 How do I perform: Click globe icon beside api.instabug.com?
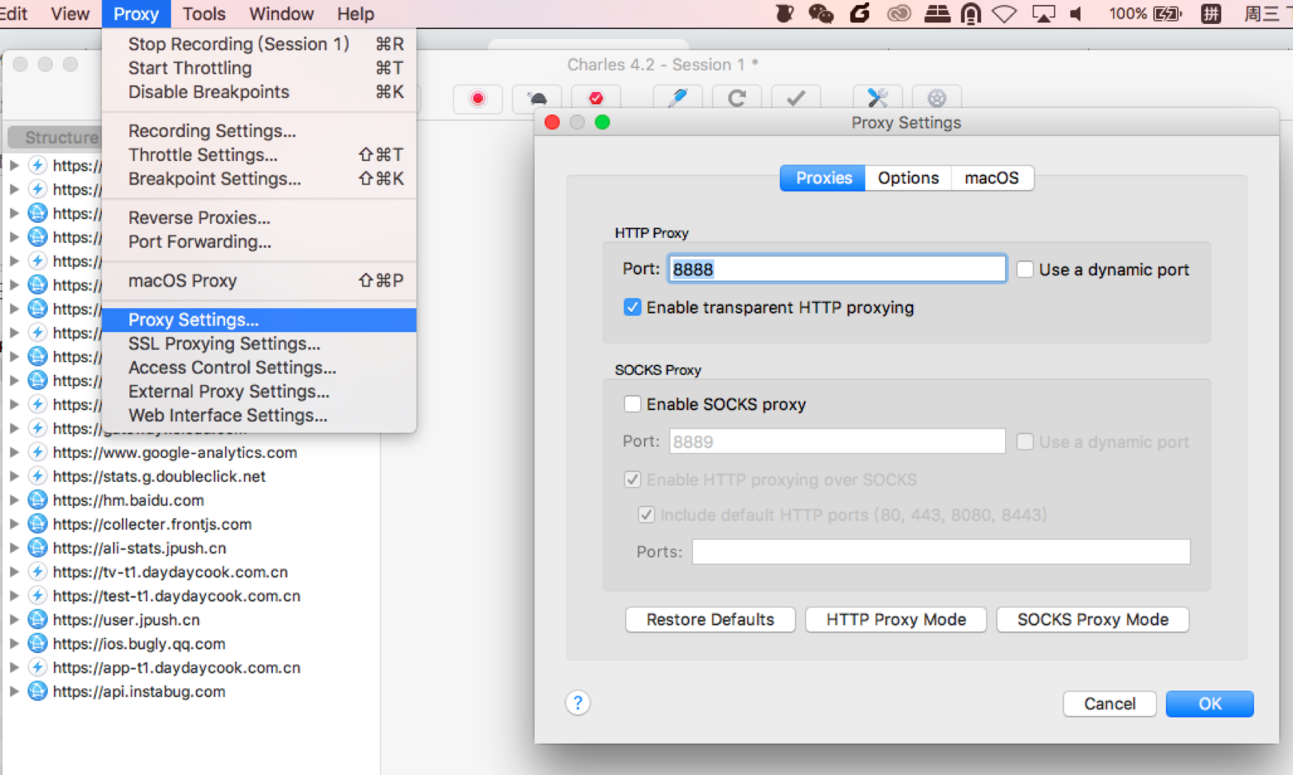point(37,691)
